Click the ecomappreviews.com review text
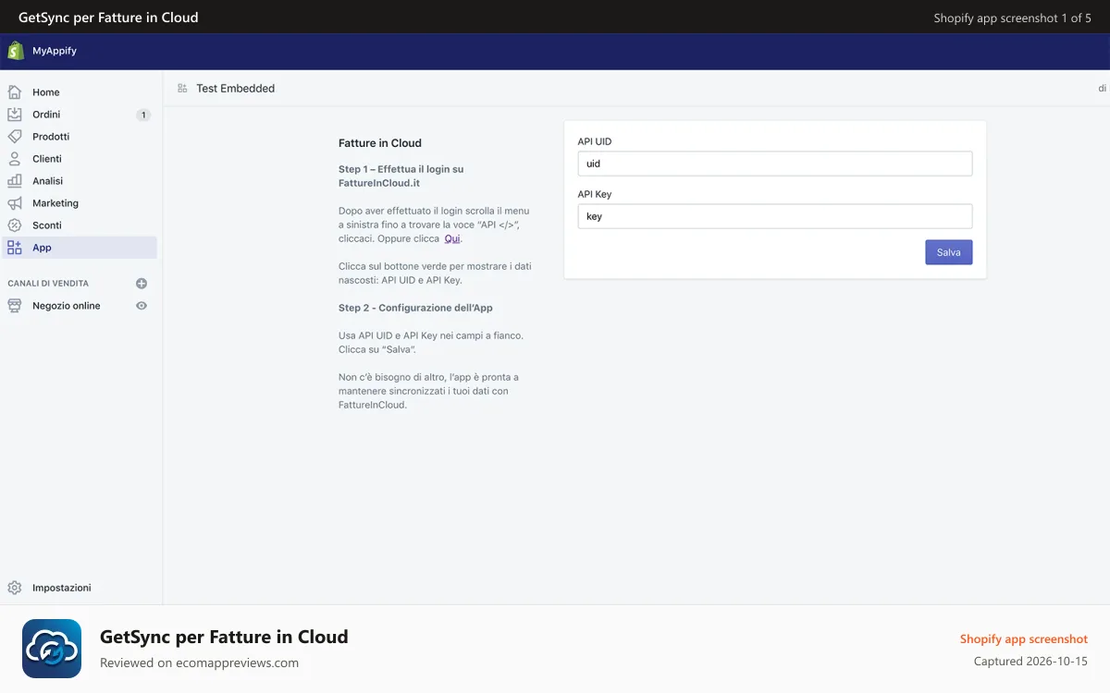The image size is (1110, 693). pyautogui.click(x=200, y=663)
